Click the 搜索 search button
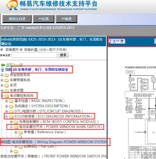 click(x=63, y=55)
